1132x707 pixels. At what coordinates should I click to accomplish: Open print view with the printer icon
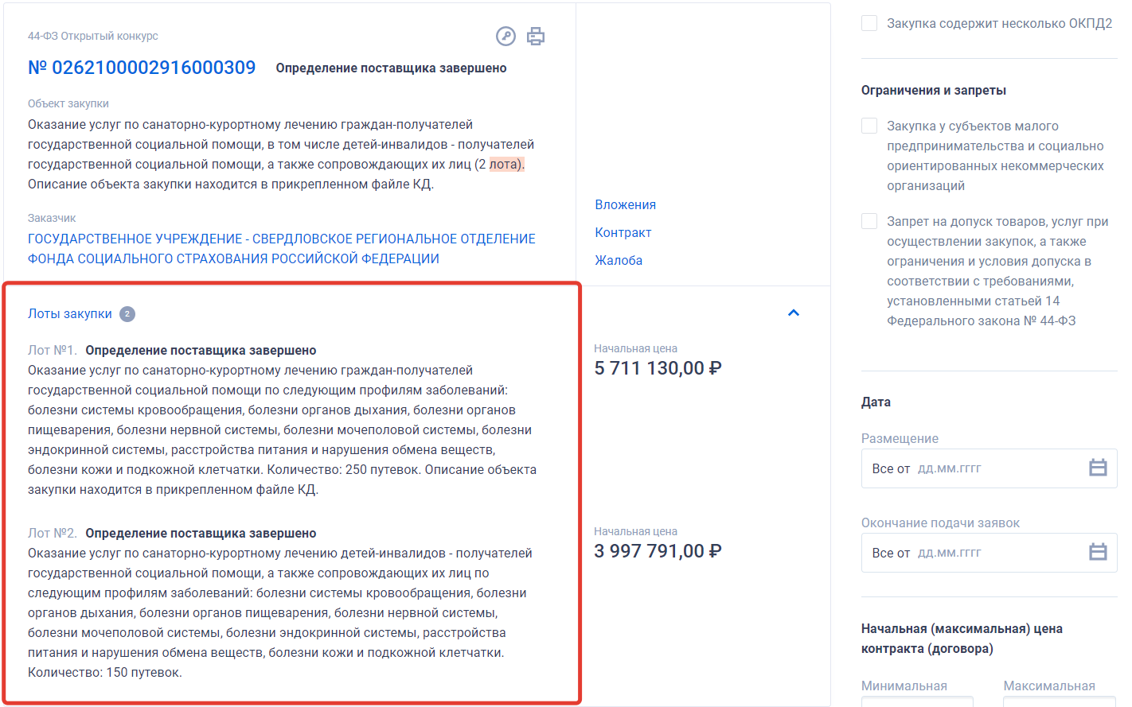[x=535, y=36]
